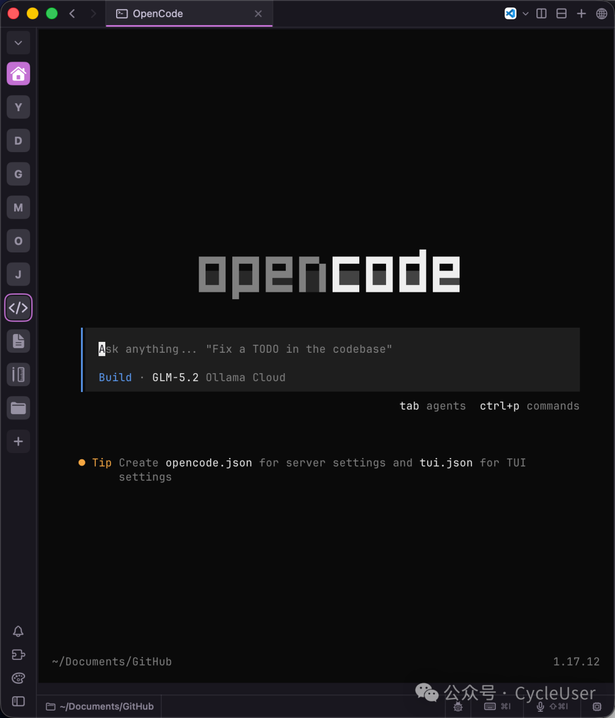Open the folder icon in the sidebar
The image size is (615, 718).
(x=18, y=408)
